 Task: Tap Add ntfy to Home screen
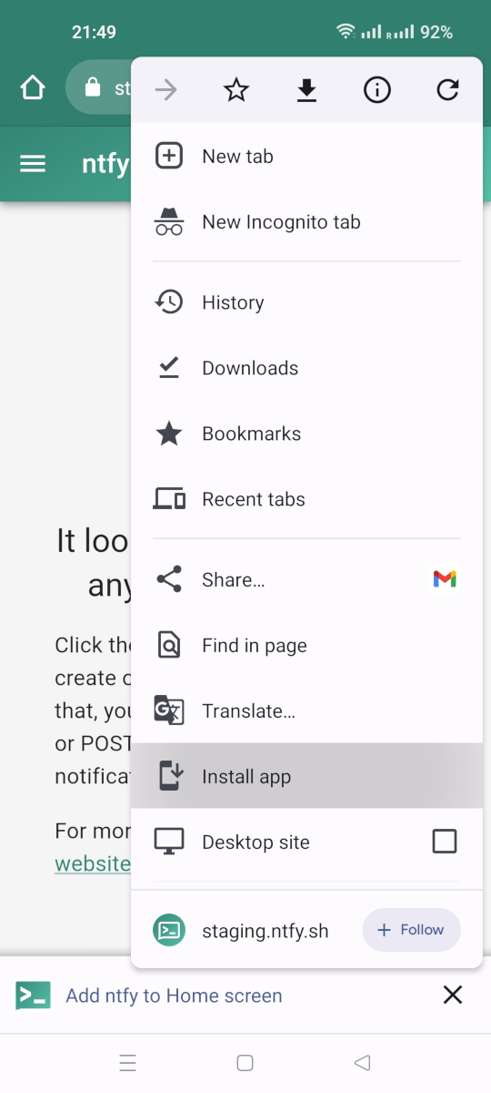(174, 996)
